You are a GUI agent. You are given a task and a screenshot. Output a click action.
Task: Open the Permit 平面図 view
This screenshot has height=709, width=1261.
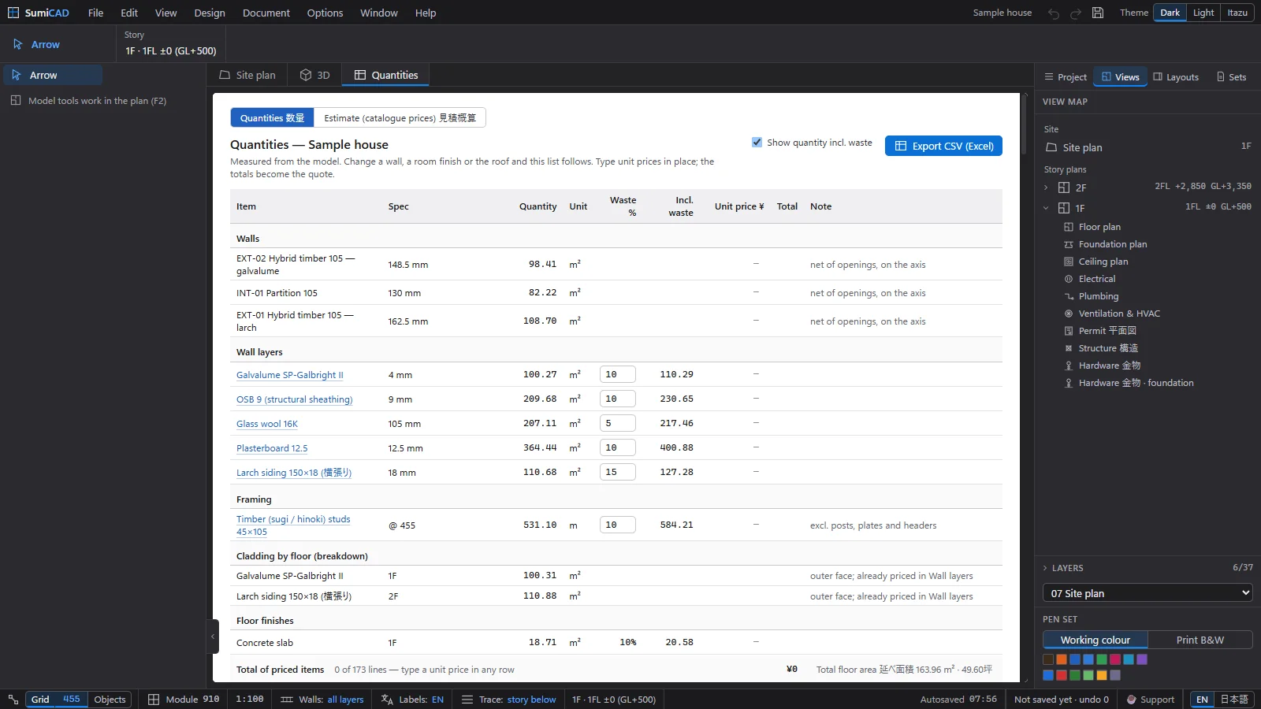1107,331
